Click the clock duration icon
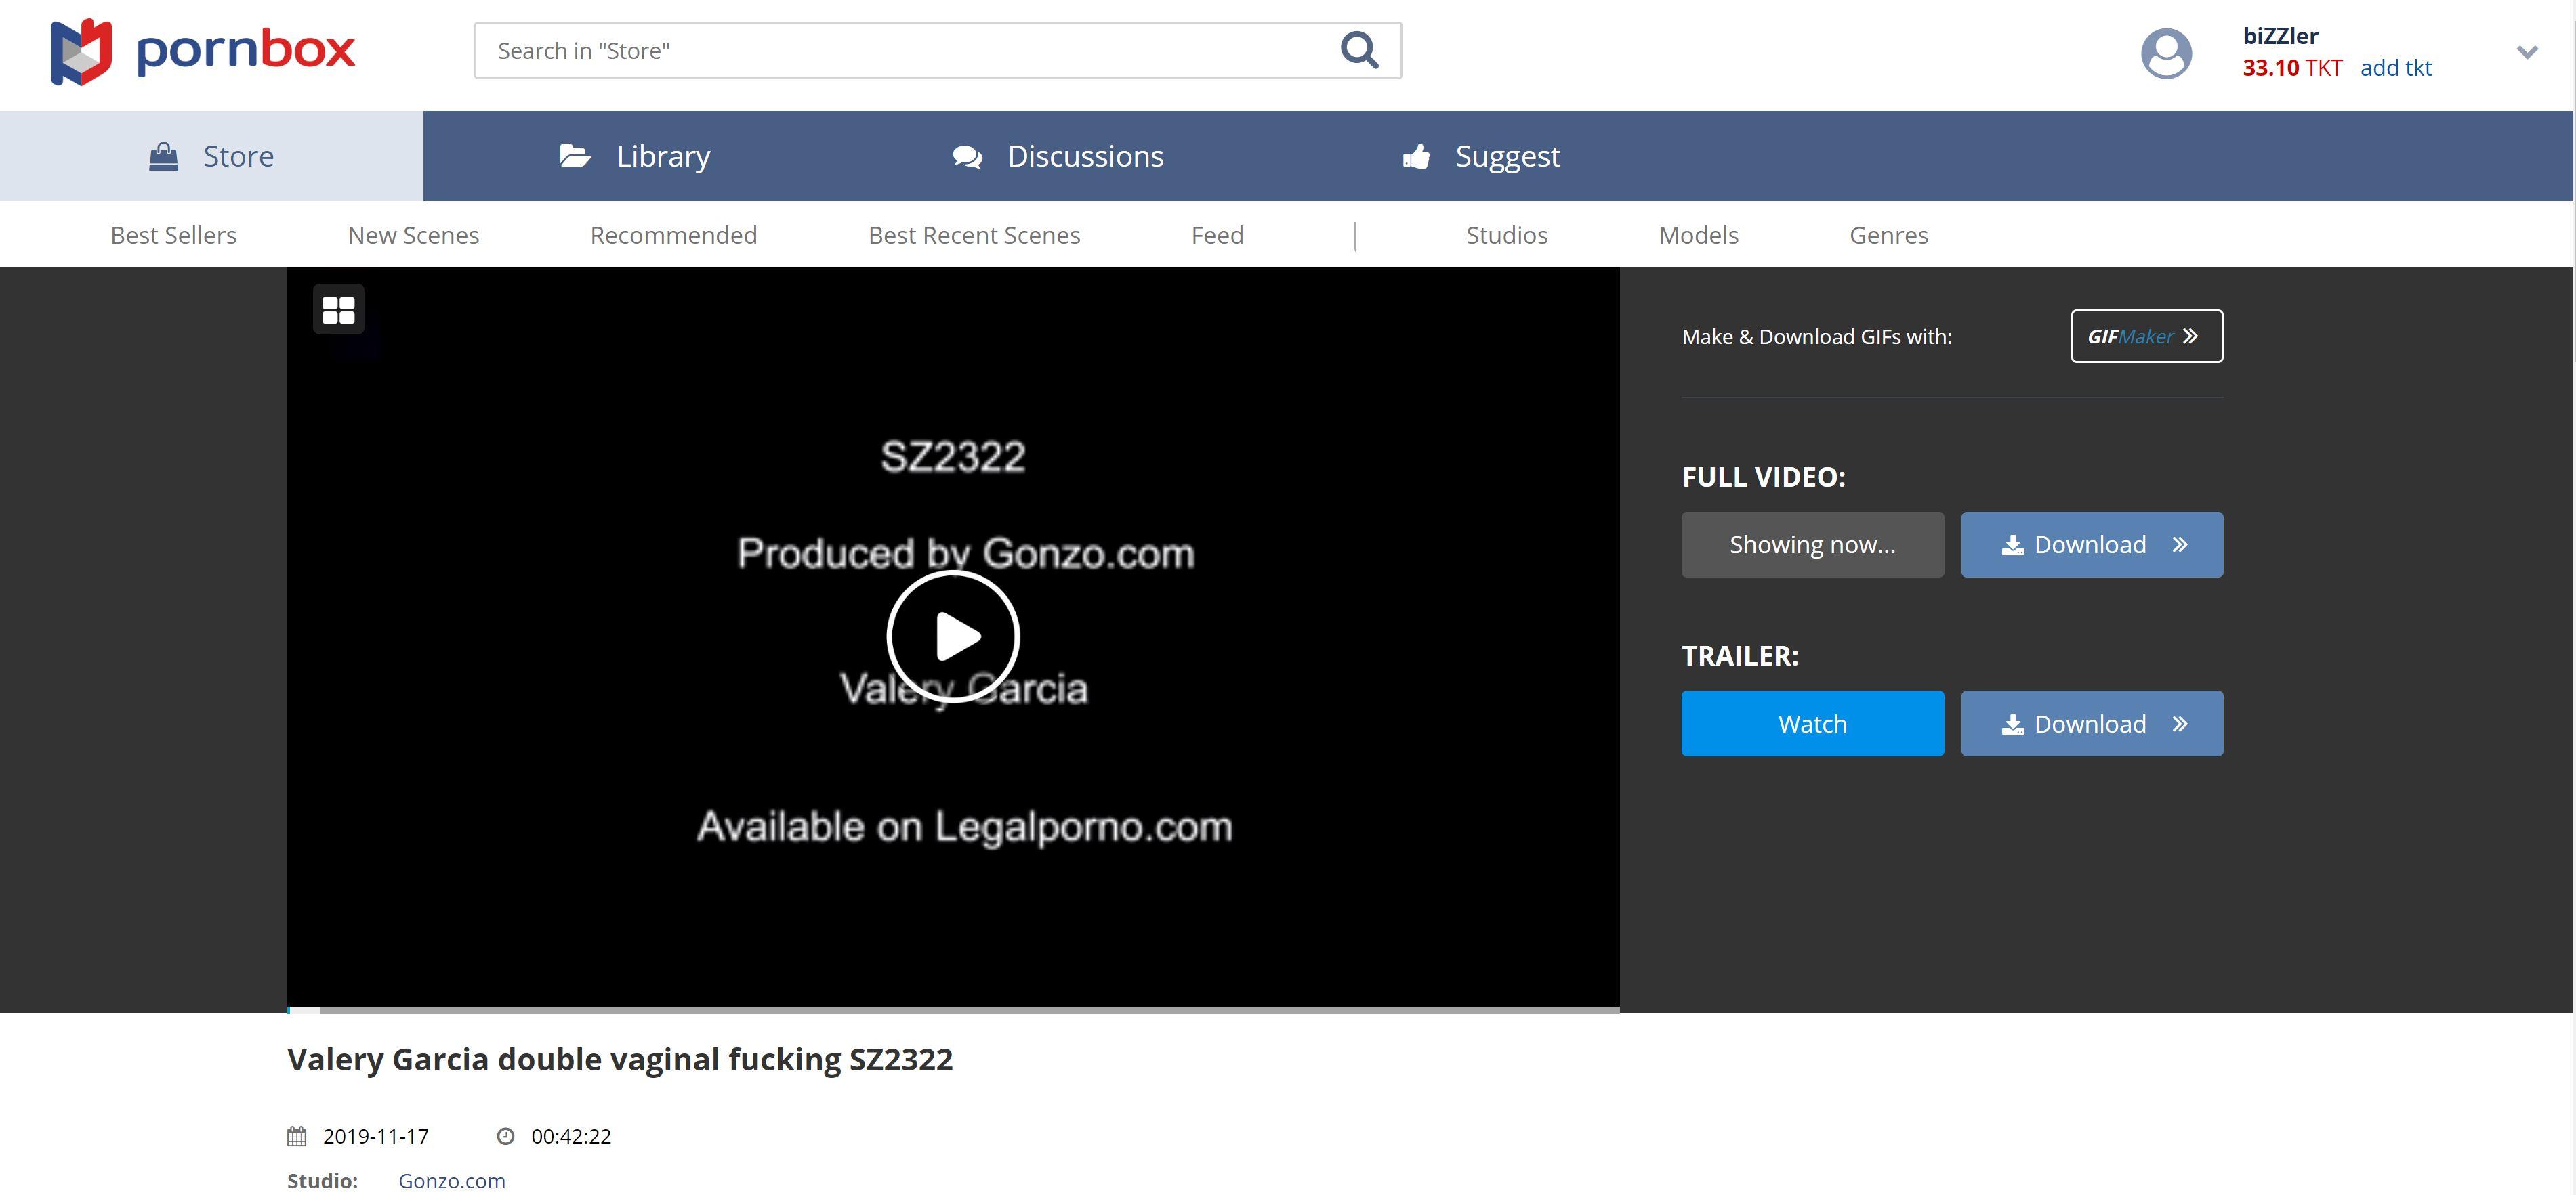This screenshot has height=1195, width=2576. [x=506, y=1136]
